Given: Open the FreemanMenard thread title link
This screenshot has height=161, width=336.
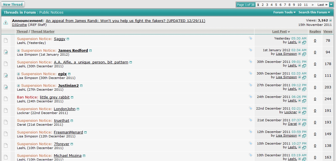Looking at the screenshot, I should point(68,132).
